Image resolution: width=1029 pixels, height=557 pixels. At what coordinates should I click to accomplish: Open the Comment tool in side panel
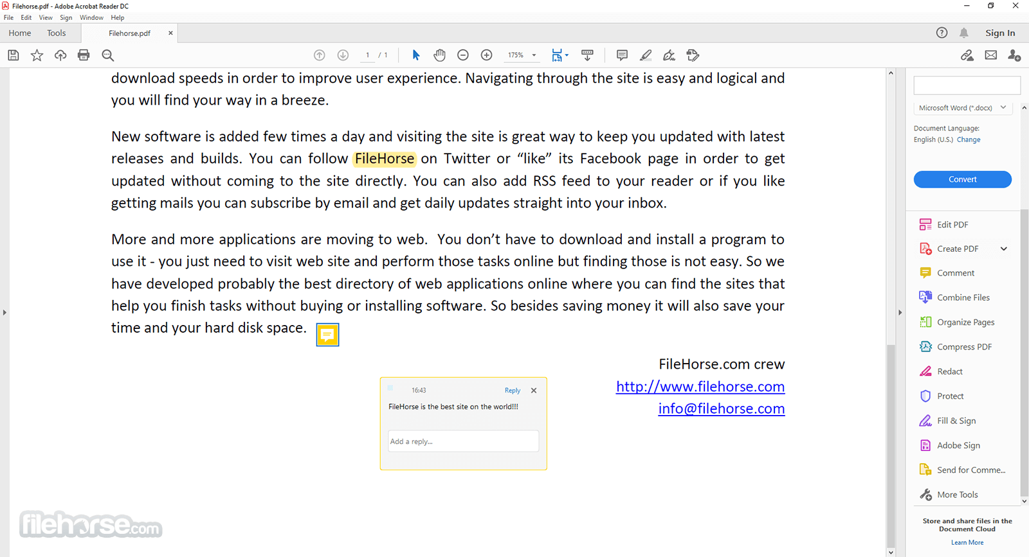coord(947,273)
